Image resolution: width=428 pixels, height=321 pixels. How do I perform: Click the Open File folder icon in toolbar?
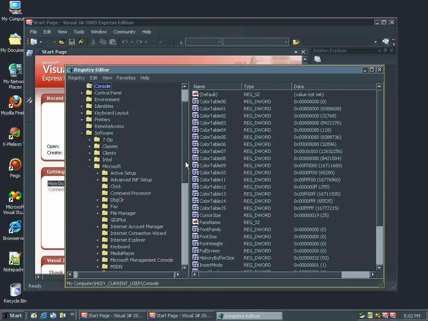tap(62, 42)
